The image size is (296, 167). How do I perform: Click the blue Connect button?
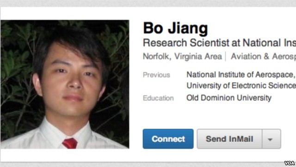coord(168,139)
